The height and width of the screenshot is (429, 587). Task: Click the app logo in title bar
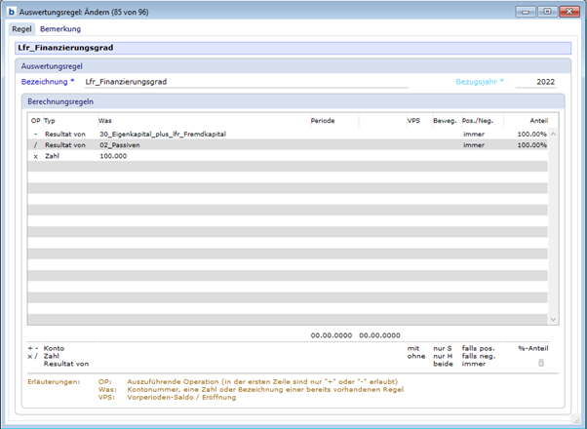point(11,11)
